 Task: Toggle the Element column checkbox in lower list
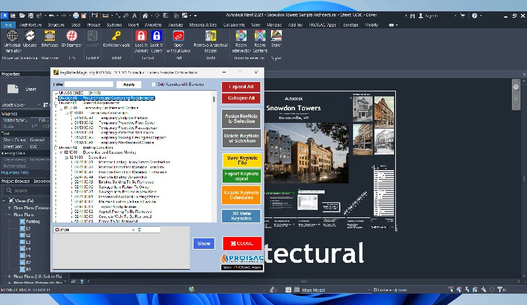pos(57,230)
